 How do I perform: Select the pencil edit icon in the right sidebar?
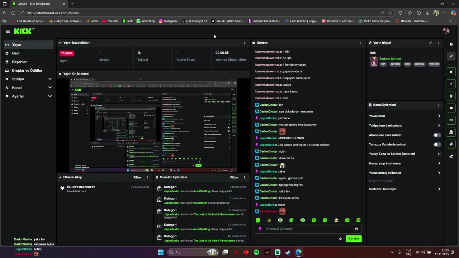click(451, 56)
